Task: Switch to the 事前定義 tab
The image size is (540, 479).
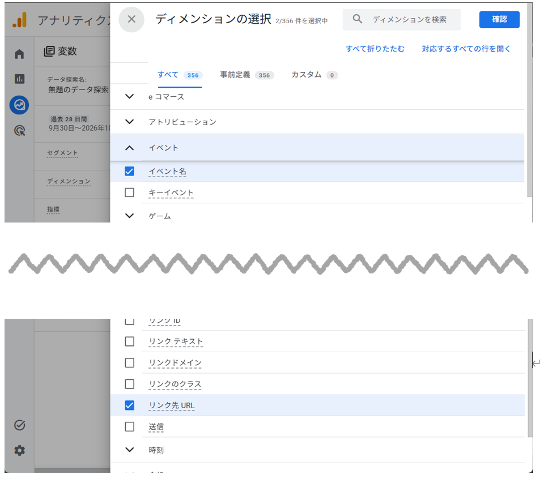Action: 247,75
